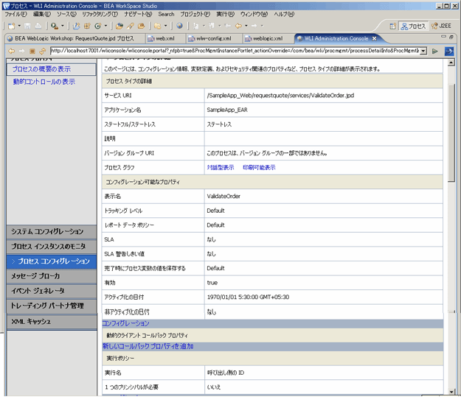Click the URL address input field
This screenshot has height=405, width=461.
coord(235,51)
